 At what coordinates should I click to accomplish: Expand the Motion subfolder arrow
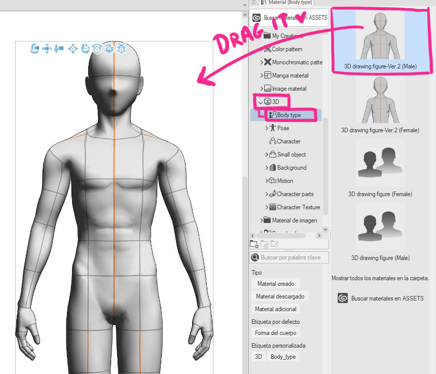coord(267,180)
